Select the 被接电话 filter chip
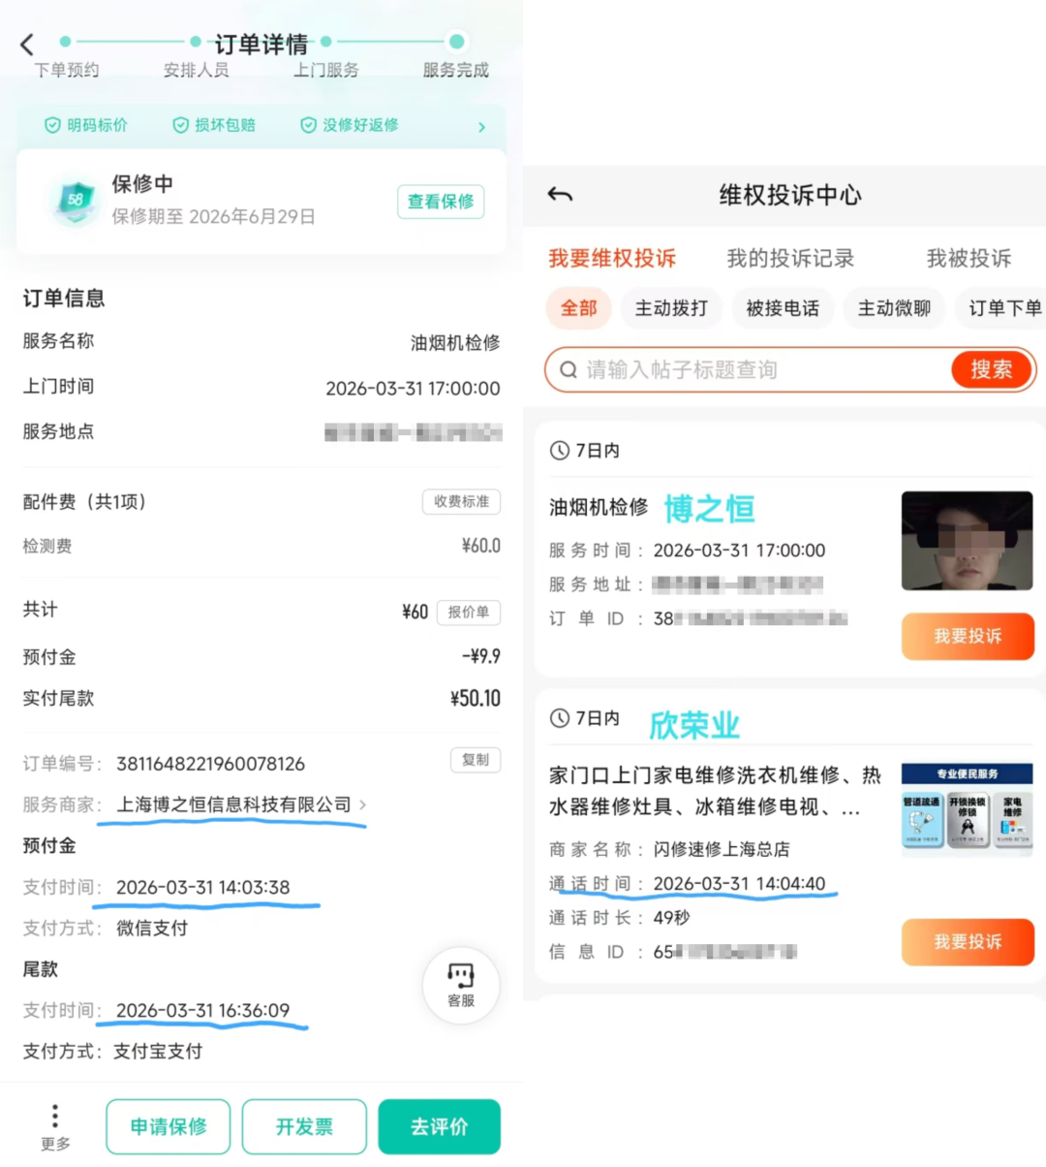 click(783, 308)
